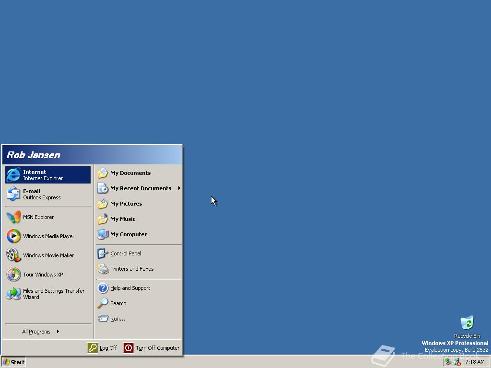Start the Tour Windows XP entry
Screen dimensions: 491x368
[43, 275]
